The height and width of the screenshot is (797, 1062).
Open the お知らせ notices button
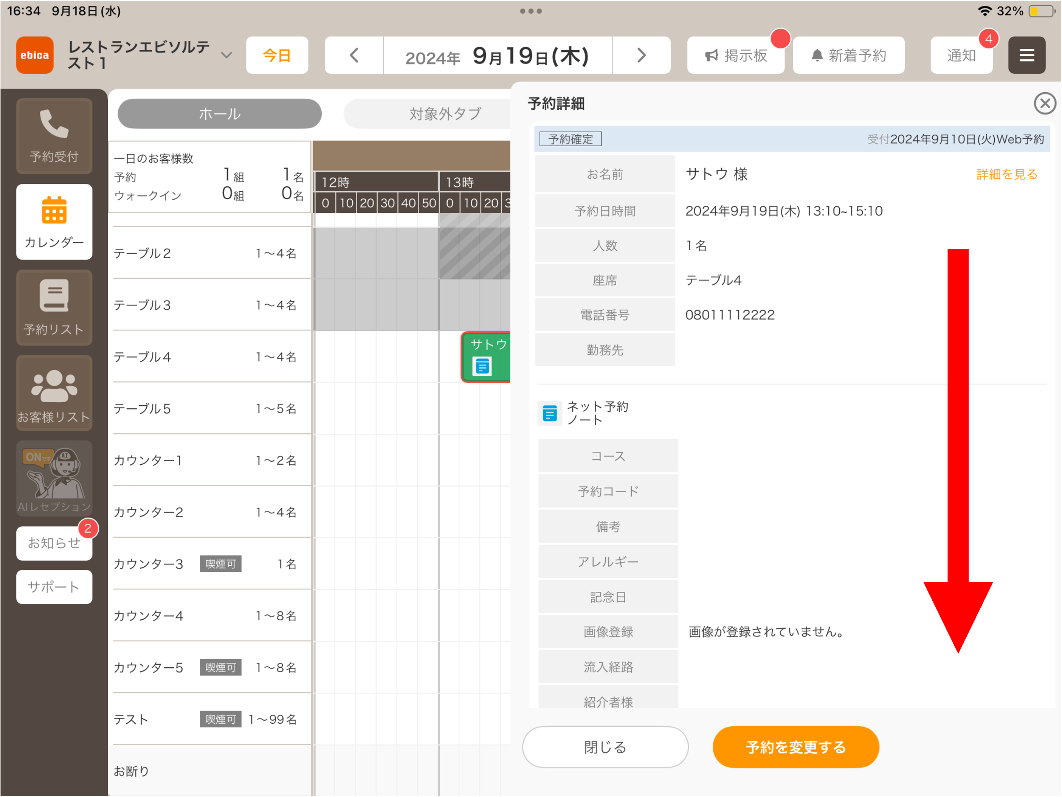54,543
